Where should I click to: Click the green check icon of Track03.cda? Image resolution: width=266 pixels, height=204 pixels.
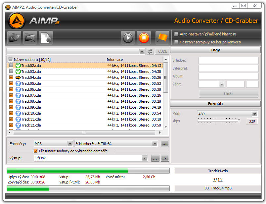[x=18, y=72]
